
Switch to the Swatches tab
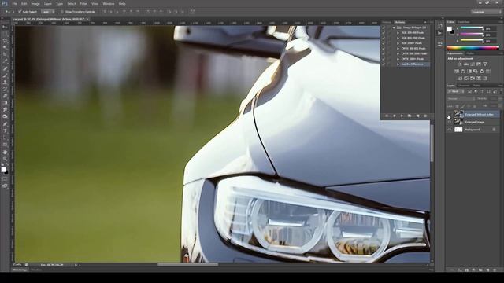pyautogui.click(x=464, y=22)
